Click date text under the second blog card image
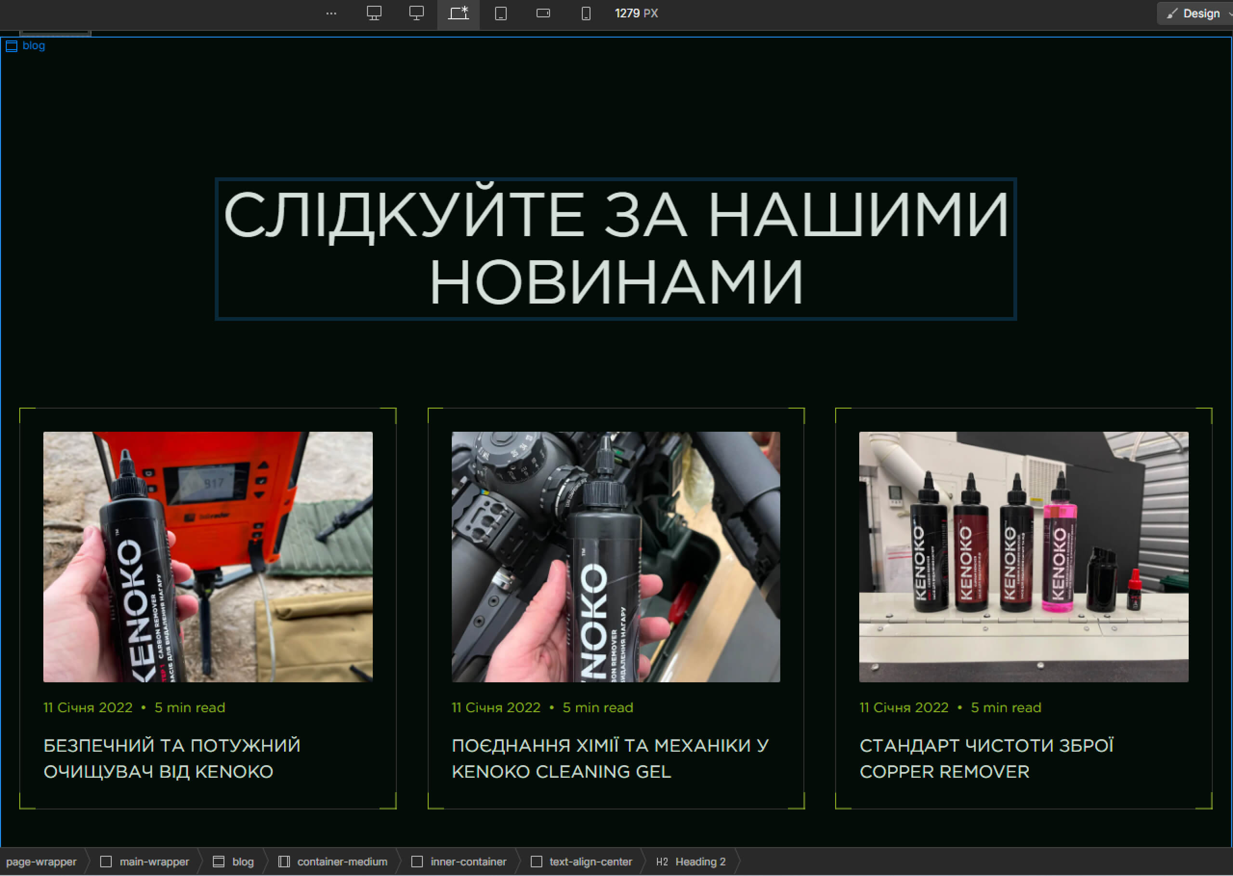 point(496,708)
